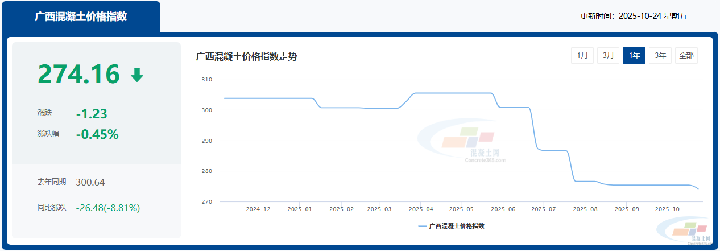Select the active 1年 range button
The width and height of the screenshot is (720, 251).
tap(634, 55)
